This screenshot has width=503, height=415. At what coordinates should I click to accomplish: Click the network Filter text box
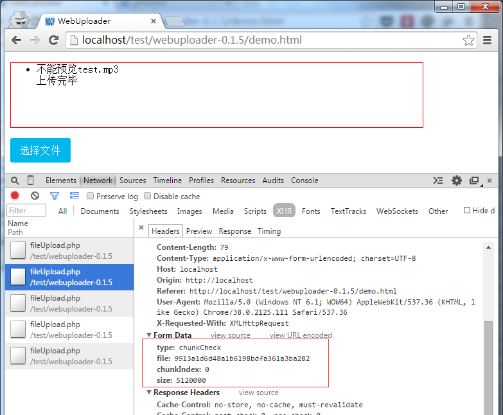coord(26,210)
